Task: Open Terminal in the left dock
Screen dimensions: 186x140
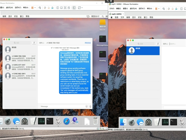Action: pos(50,121)
